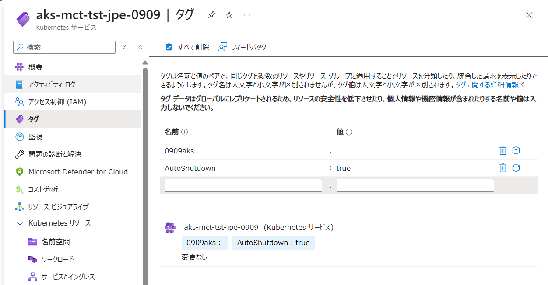Show info tooltip next to 値 header
Viewport: 548px width, 285px height.
[x=349, y=132]
